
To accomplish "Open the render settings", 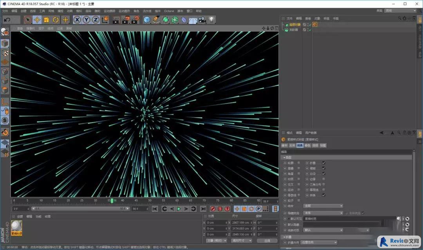I will point(135,20).
